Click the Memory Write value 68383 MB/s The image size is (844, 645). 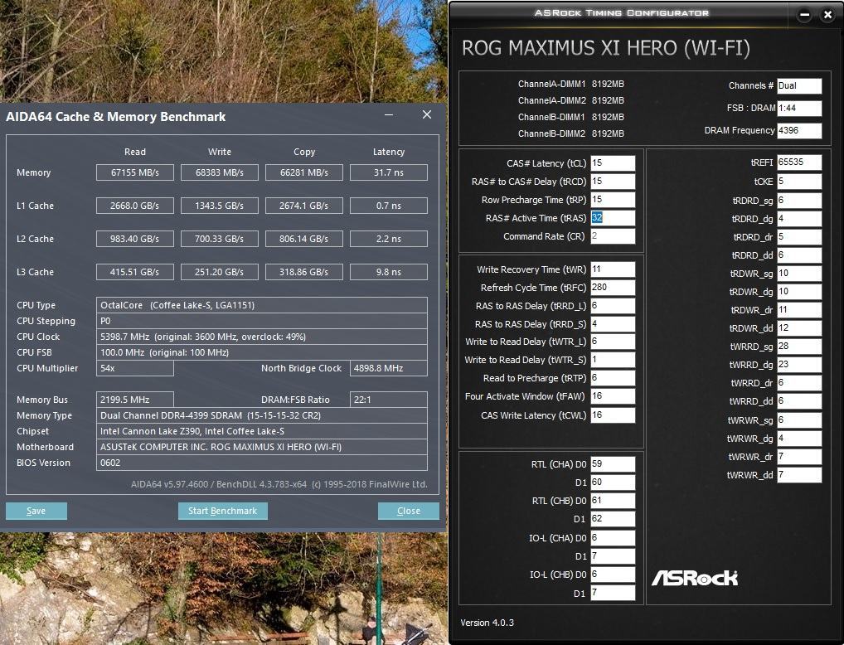point(220,172)
